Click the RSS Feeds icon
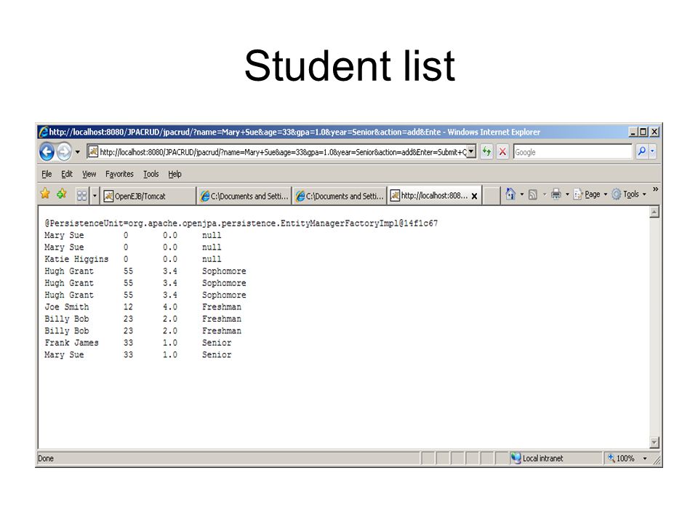 [533, 194]
